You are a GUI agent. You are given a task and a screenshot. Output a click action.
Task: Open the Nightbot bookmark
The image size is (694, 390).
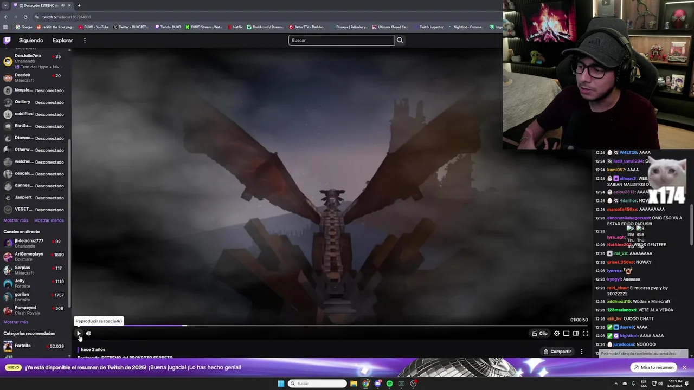coord(465,27)
